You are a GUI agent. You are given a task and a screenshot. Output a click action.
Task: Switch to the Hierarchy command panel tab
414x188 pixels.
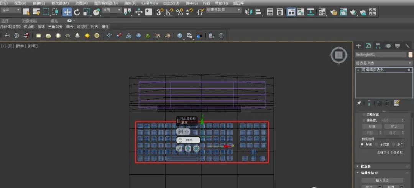(378, 46)
